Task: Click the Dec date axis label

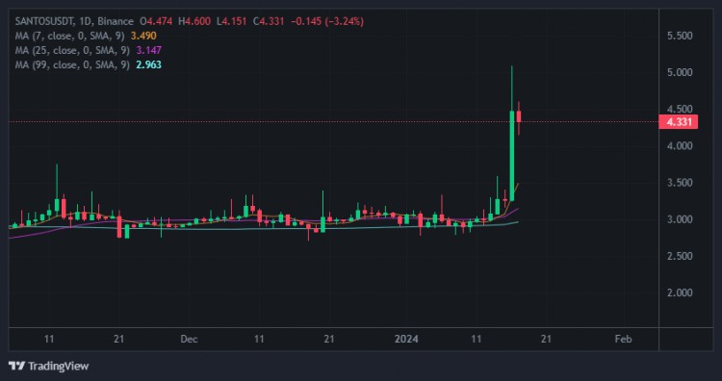Action: click(189, 340)
